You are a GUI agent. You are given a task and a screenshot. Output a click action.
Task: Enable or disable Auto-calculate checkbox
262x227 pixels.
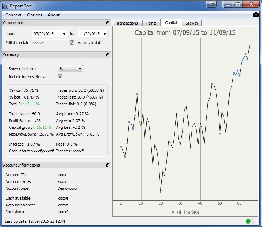[x=72, y=43]
